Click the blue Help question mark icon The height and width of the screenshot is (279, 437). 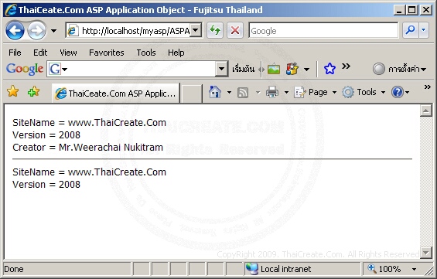398,92
